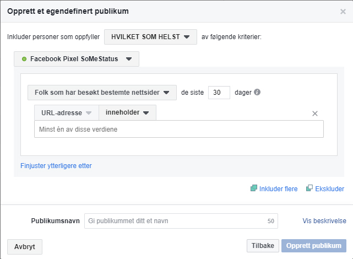The width and height of the screenshot is (353, 259).
Task: Go back with the Tilbake button
Action: pyautogui.click(x=263, y=245)
